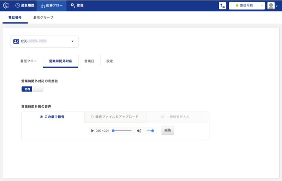Click the audio volume slider
This screenshot has width=282, height=181.
coord(150,131)
